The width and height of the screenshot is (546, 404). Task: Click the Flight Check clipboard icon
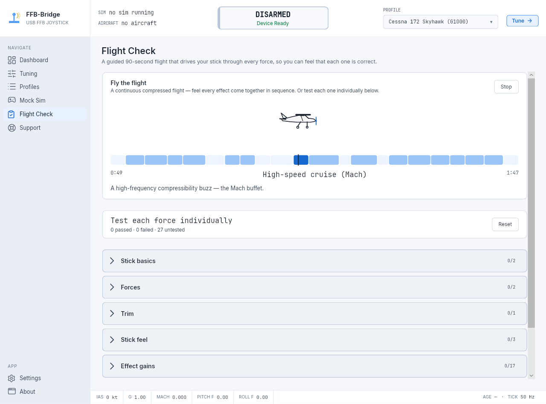point(12,114)
